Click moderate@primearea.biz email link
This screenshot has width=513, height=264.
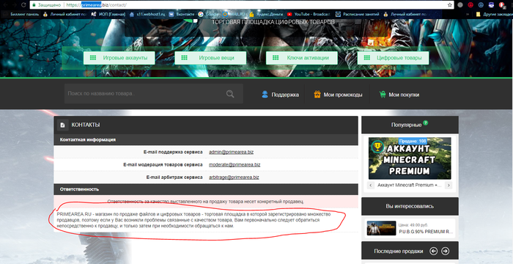(x=235, y=165)
